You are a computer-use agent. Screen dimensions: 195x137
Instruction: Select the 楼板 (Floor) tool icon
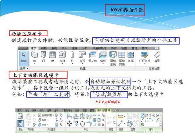103,55
